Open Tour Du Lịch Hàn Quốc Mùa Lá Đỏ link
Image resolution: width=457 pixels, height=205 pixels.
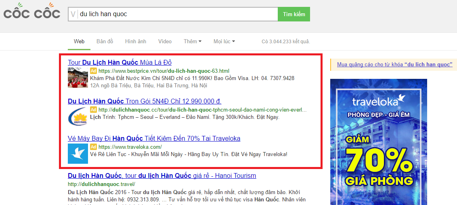(120, 62)
